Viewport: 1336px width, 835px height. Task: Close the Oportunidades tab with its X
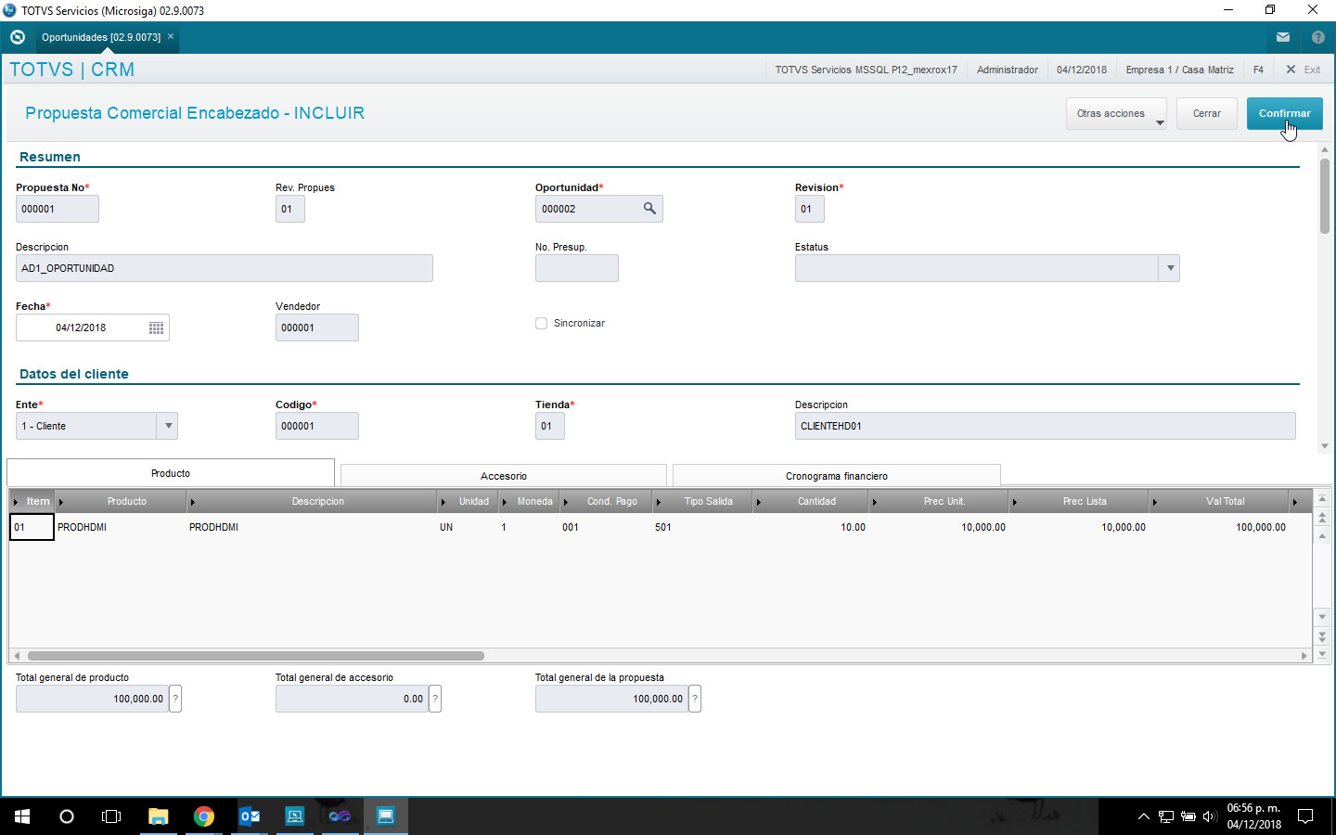coord(171,37)
